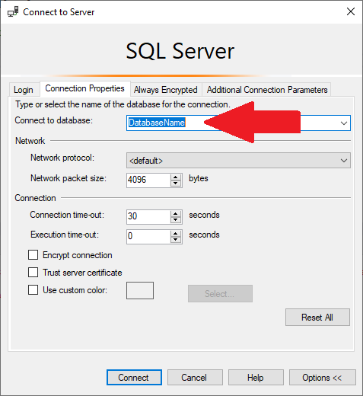Close the Connect to Server dialog
Screen dimensions: 363x396
351,11
